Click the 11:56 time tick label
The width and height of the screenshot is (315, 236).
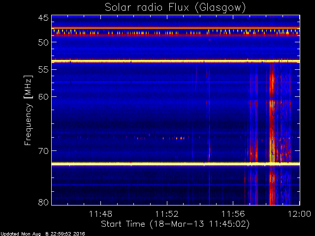tap(233, 214)
